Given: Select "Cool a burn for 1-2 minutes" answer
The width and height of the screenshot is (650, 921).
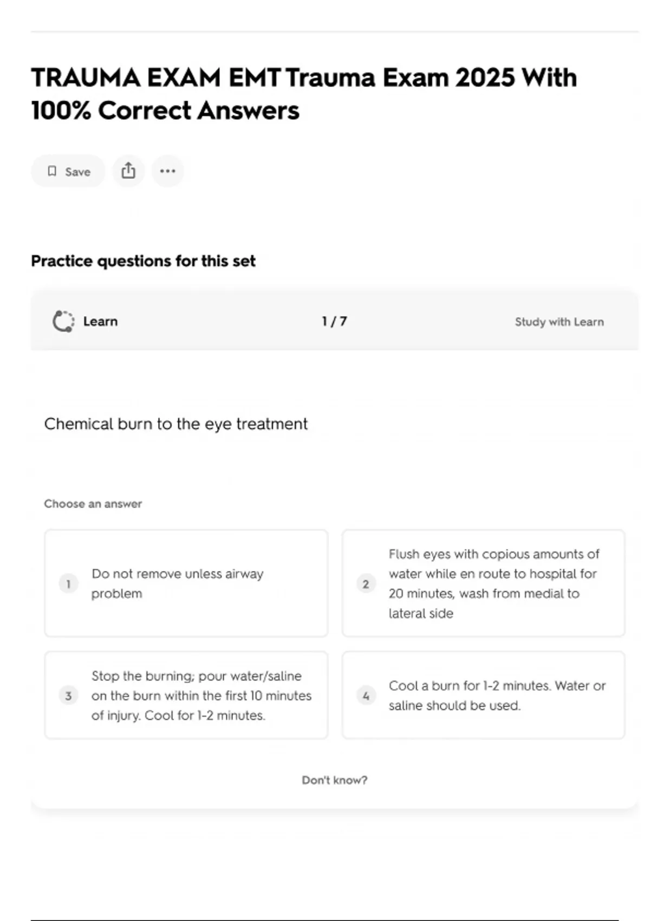Looking at the screenshot, I should click(497, 696).
